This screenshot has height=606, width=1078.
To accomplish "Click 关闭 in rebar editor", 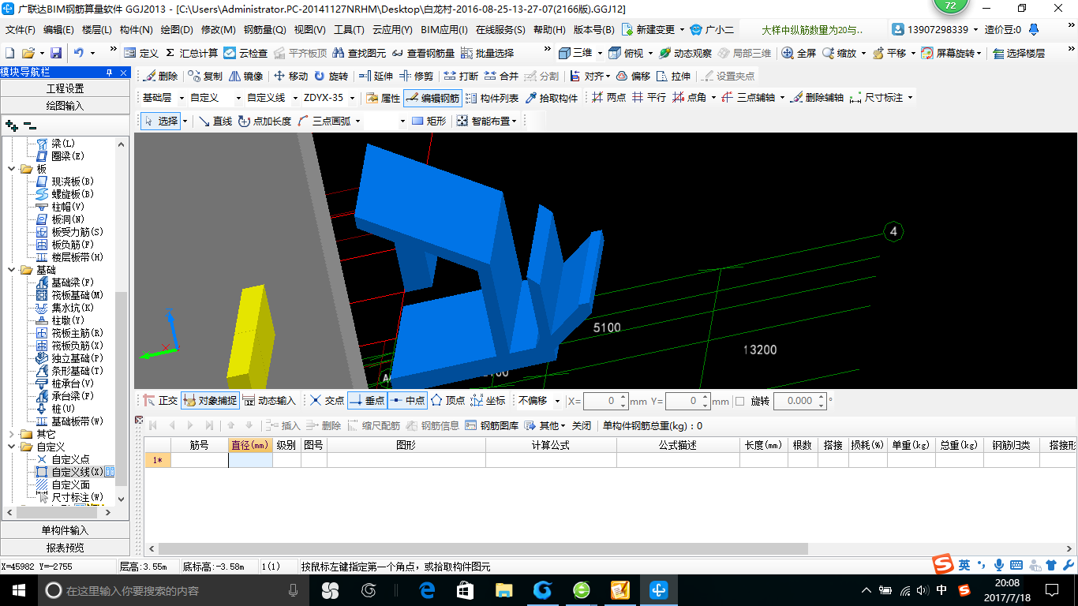I will coord(582,425).
